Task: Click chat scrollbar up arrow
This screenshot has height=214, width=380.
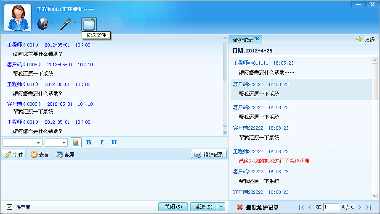Action: tap(225, 38)
